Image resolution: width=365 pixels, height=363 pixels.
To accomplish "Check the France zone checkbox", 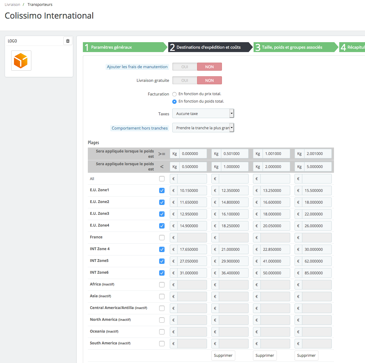I will click(162, 238).
